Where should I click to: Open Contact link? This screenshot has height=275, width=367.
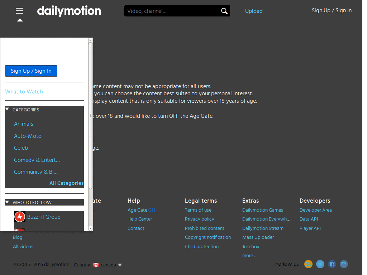click(x=136, y=228)
